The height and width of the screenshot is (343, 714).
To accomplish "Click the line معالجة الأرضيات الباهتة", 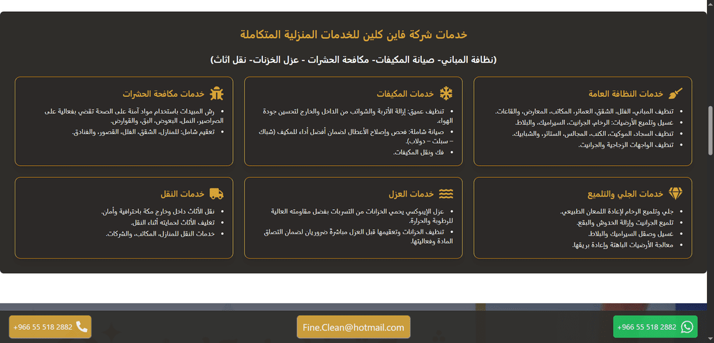I will point(623,245).
